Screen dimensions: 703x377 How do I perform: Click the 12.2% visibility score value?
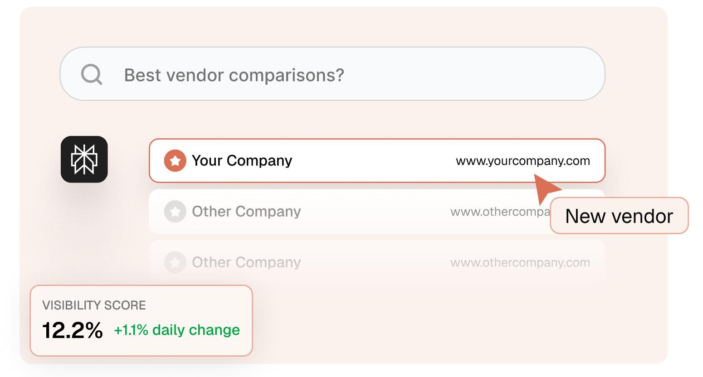tap(73, 330)
